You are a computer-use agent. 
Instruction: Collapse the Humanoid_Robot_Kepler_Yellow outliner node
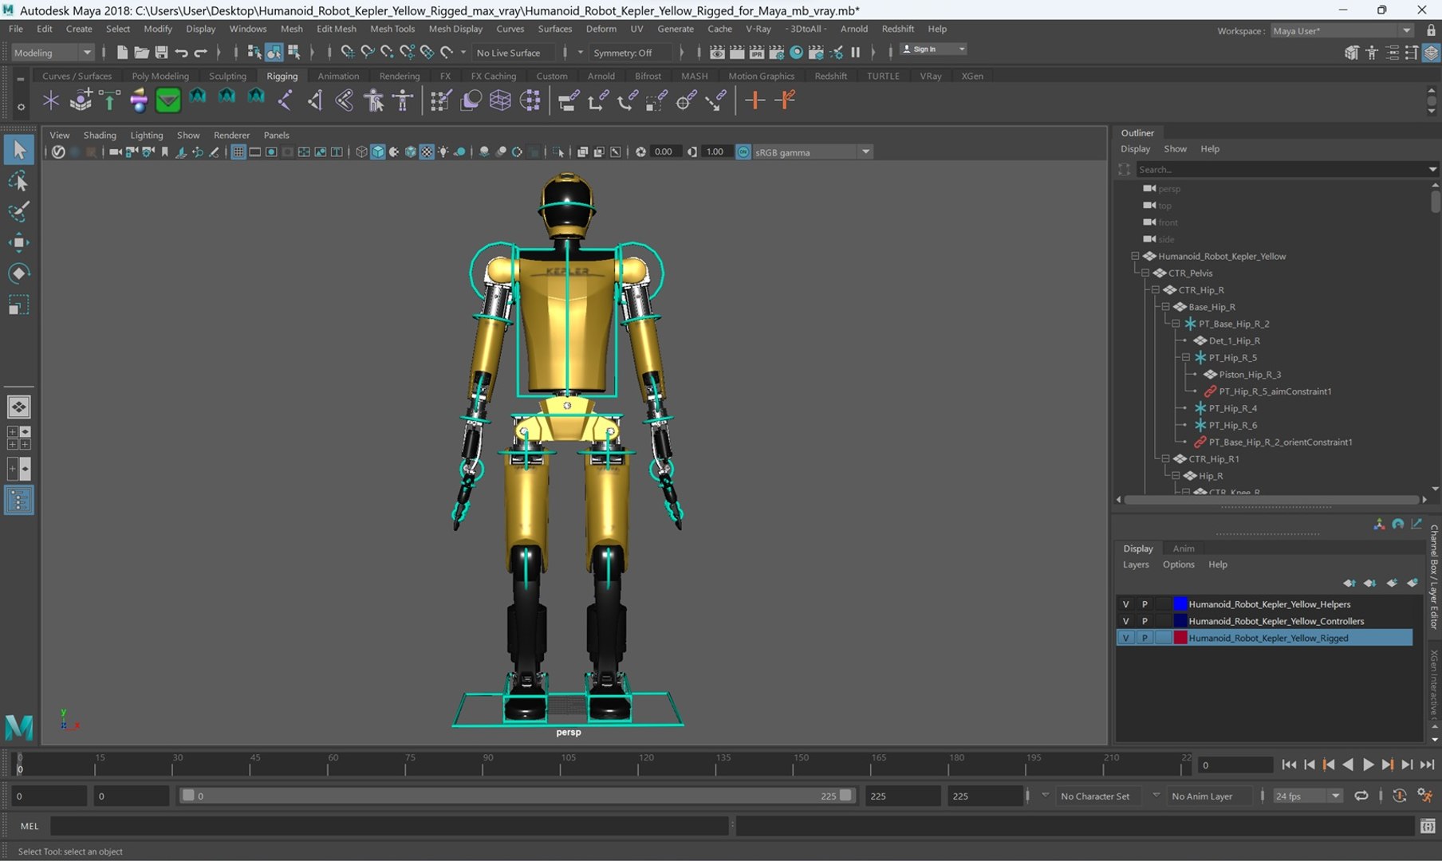[x=1135, y=256]
